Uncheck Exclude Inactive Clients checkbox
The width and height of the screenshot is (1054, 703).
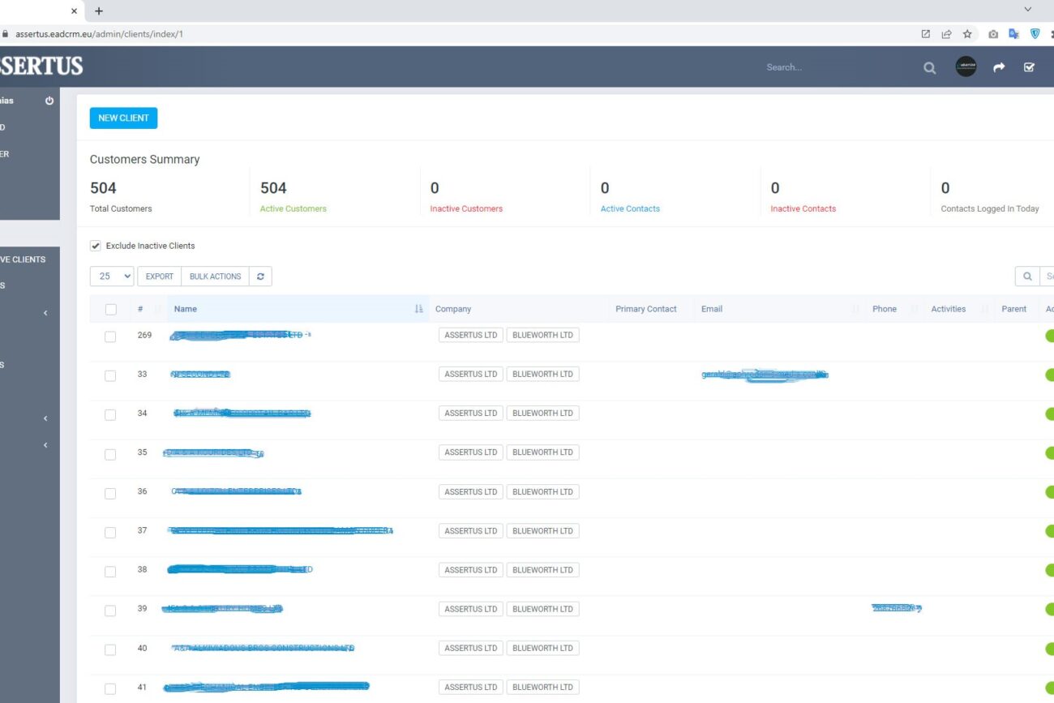tap(96, 246)
